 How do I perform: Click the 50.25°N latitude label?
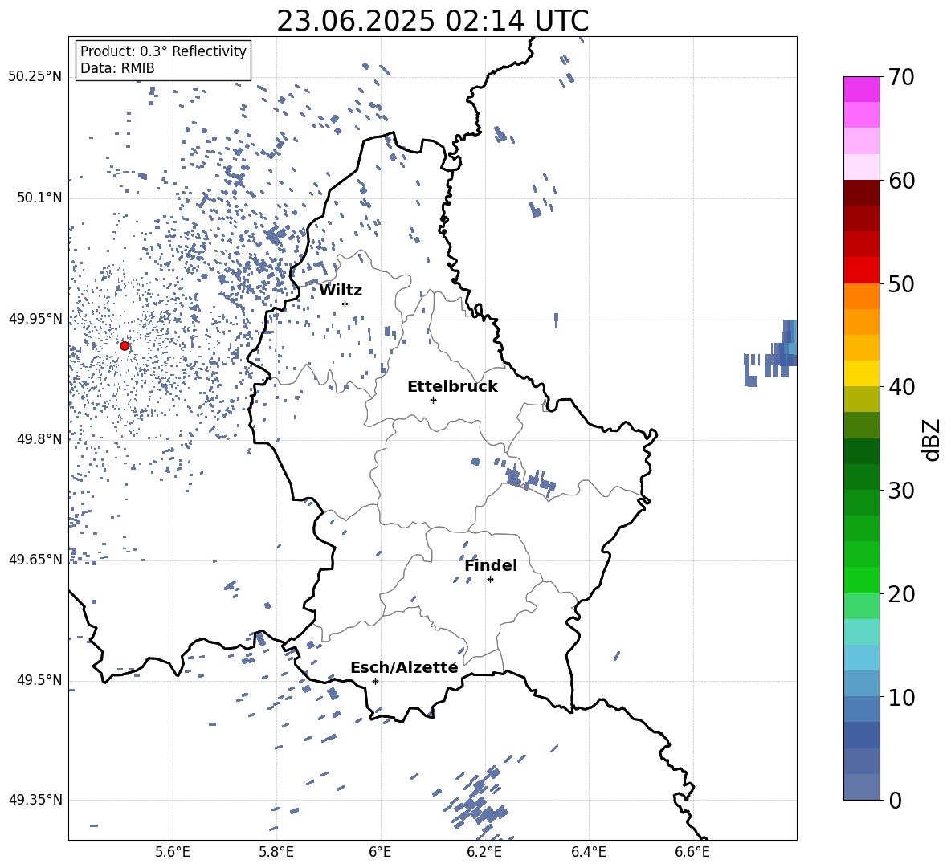35,77
